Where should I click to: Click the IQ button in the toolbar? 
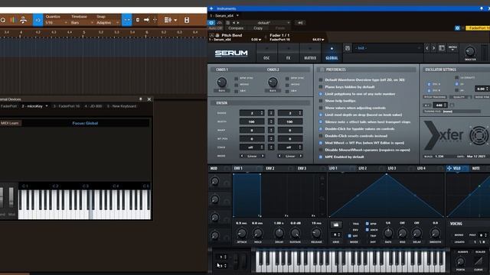tap(38, 20)
